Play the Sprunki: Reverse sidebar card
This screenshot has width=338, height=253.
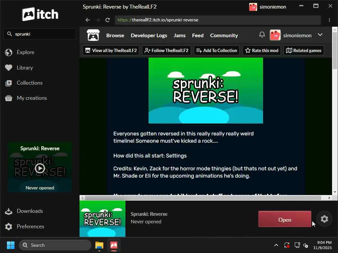pos(40,168)
